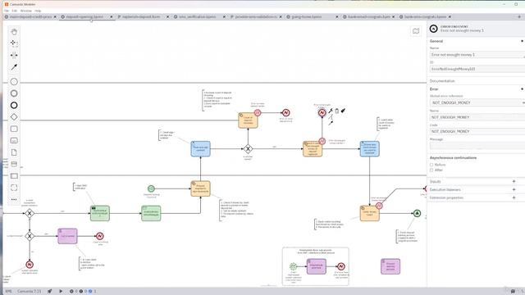The width and height of the screenshot is (525, 295).
Task: Click the paint color icon near selected event
Action: tap(343, 111)
